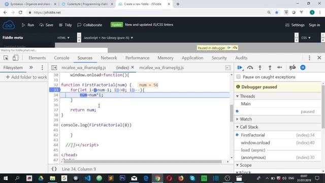Open the HTML panel dropdown
This screenshot has height=183, width=325.
coord(63,38)
